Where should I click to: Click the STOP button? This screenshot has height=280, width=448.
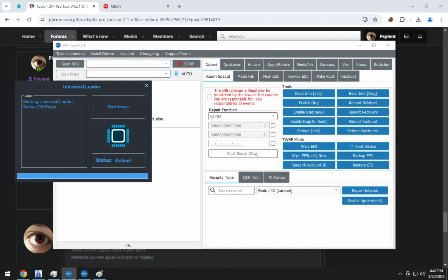click(x=186, y=64)
